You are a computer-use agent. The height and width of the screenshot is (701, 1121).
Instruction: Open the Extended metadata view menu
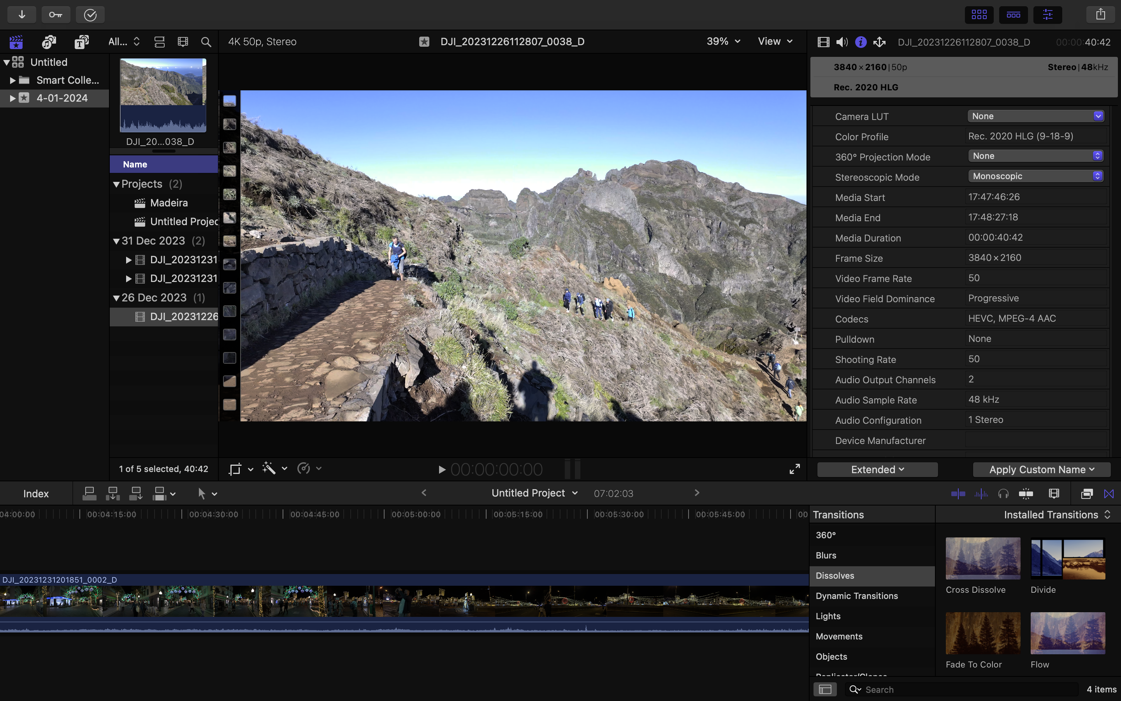(x=877, y=469)
